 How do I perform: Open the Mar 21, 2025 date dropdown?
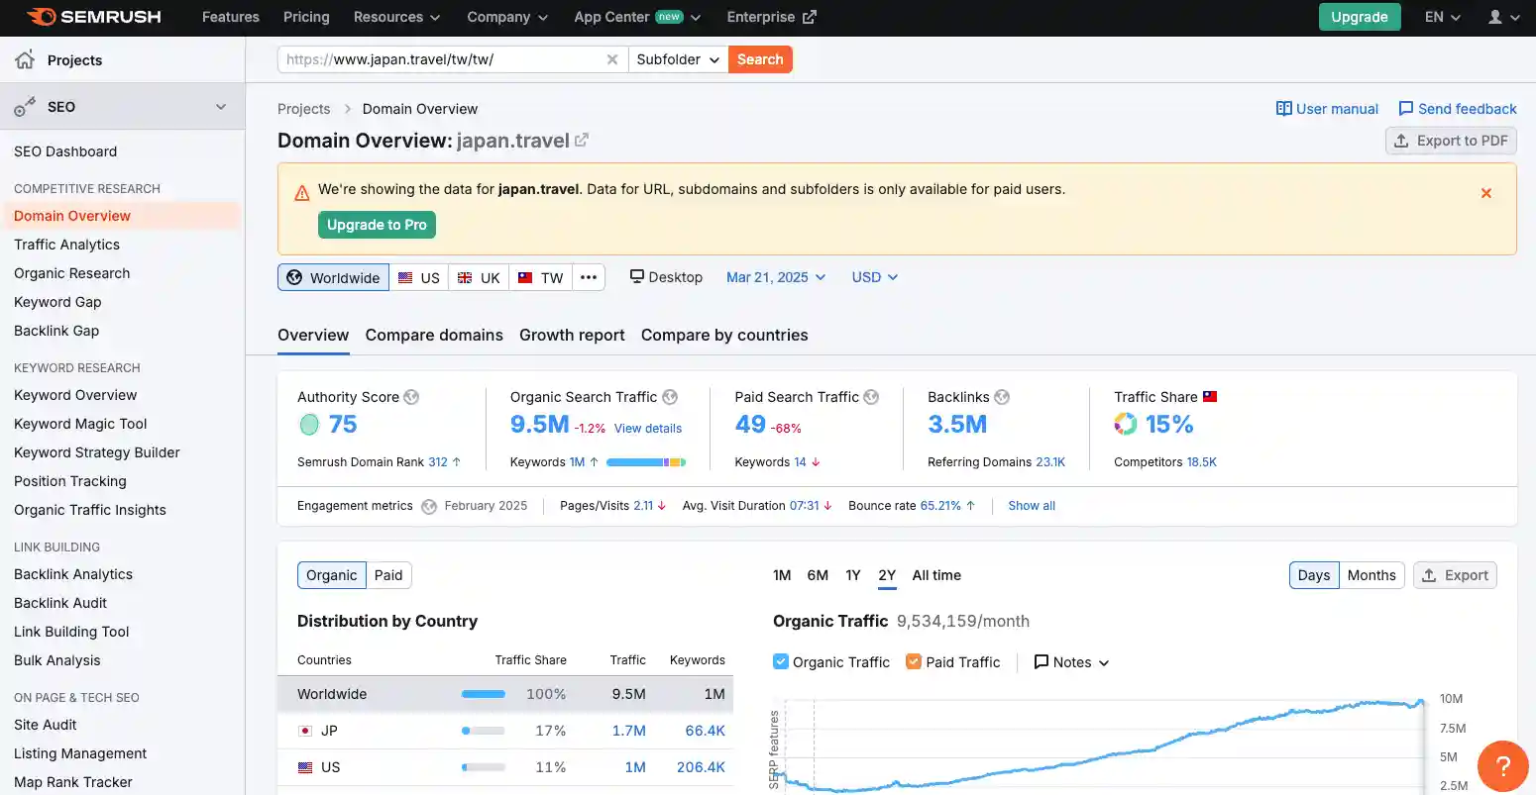[x=775, y=277]
